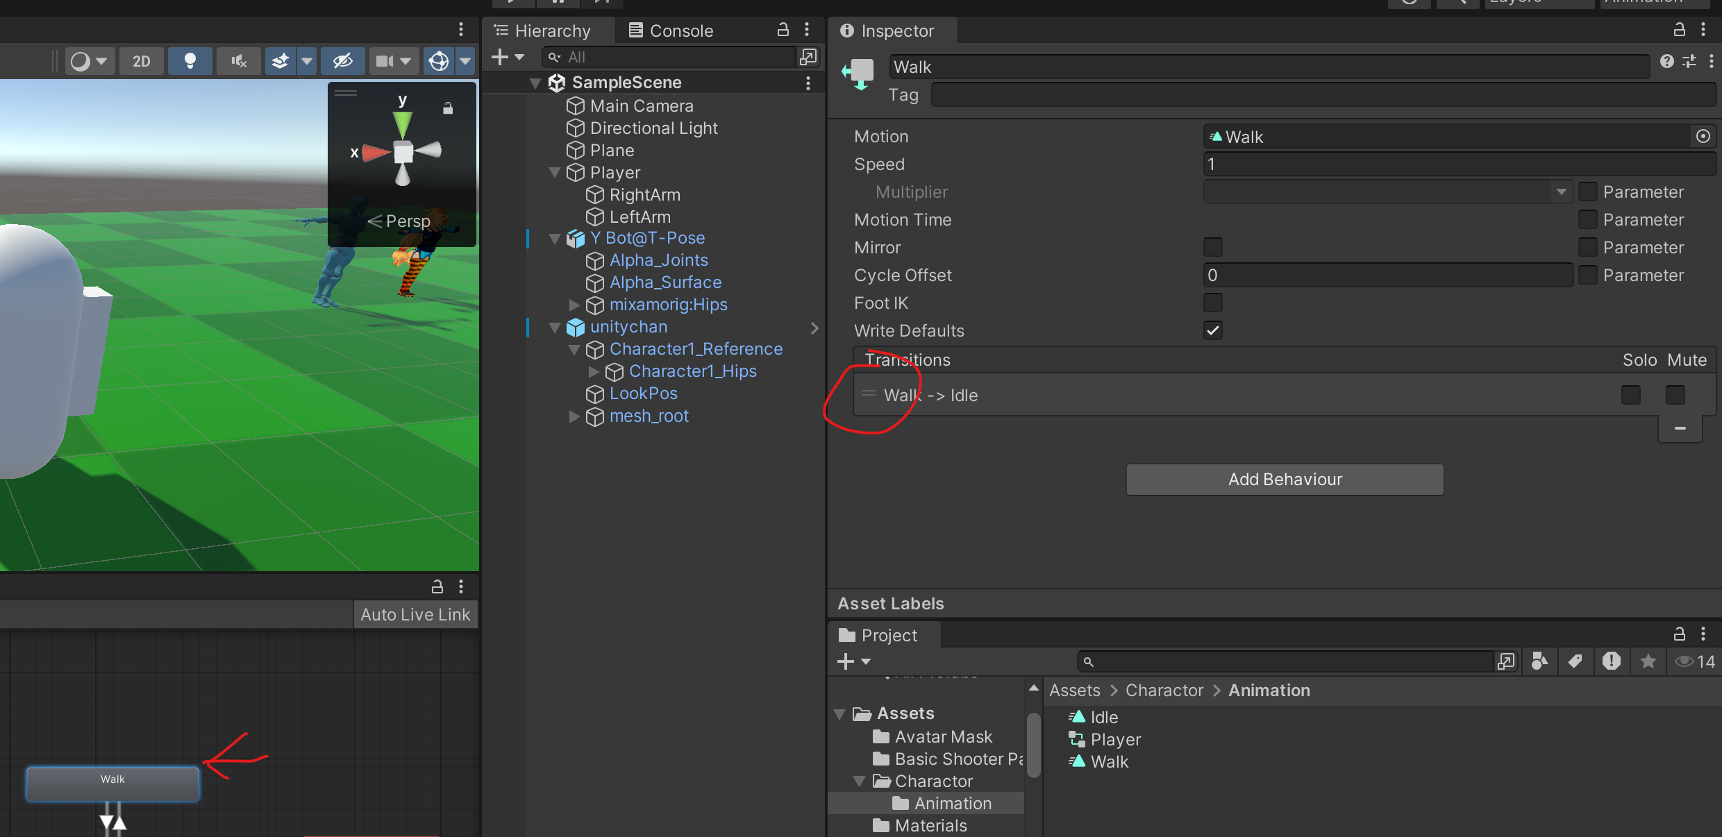The height and width of the screenshot is (837, 1722).
Task: Mute scene audio icon
Action: click(x=238, y=61)
